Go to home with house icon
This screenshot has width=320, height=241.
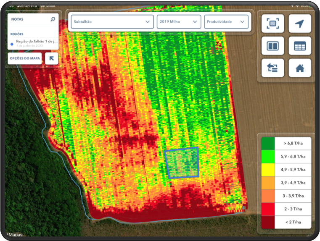point(299,68)
